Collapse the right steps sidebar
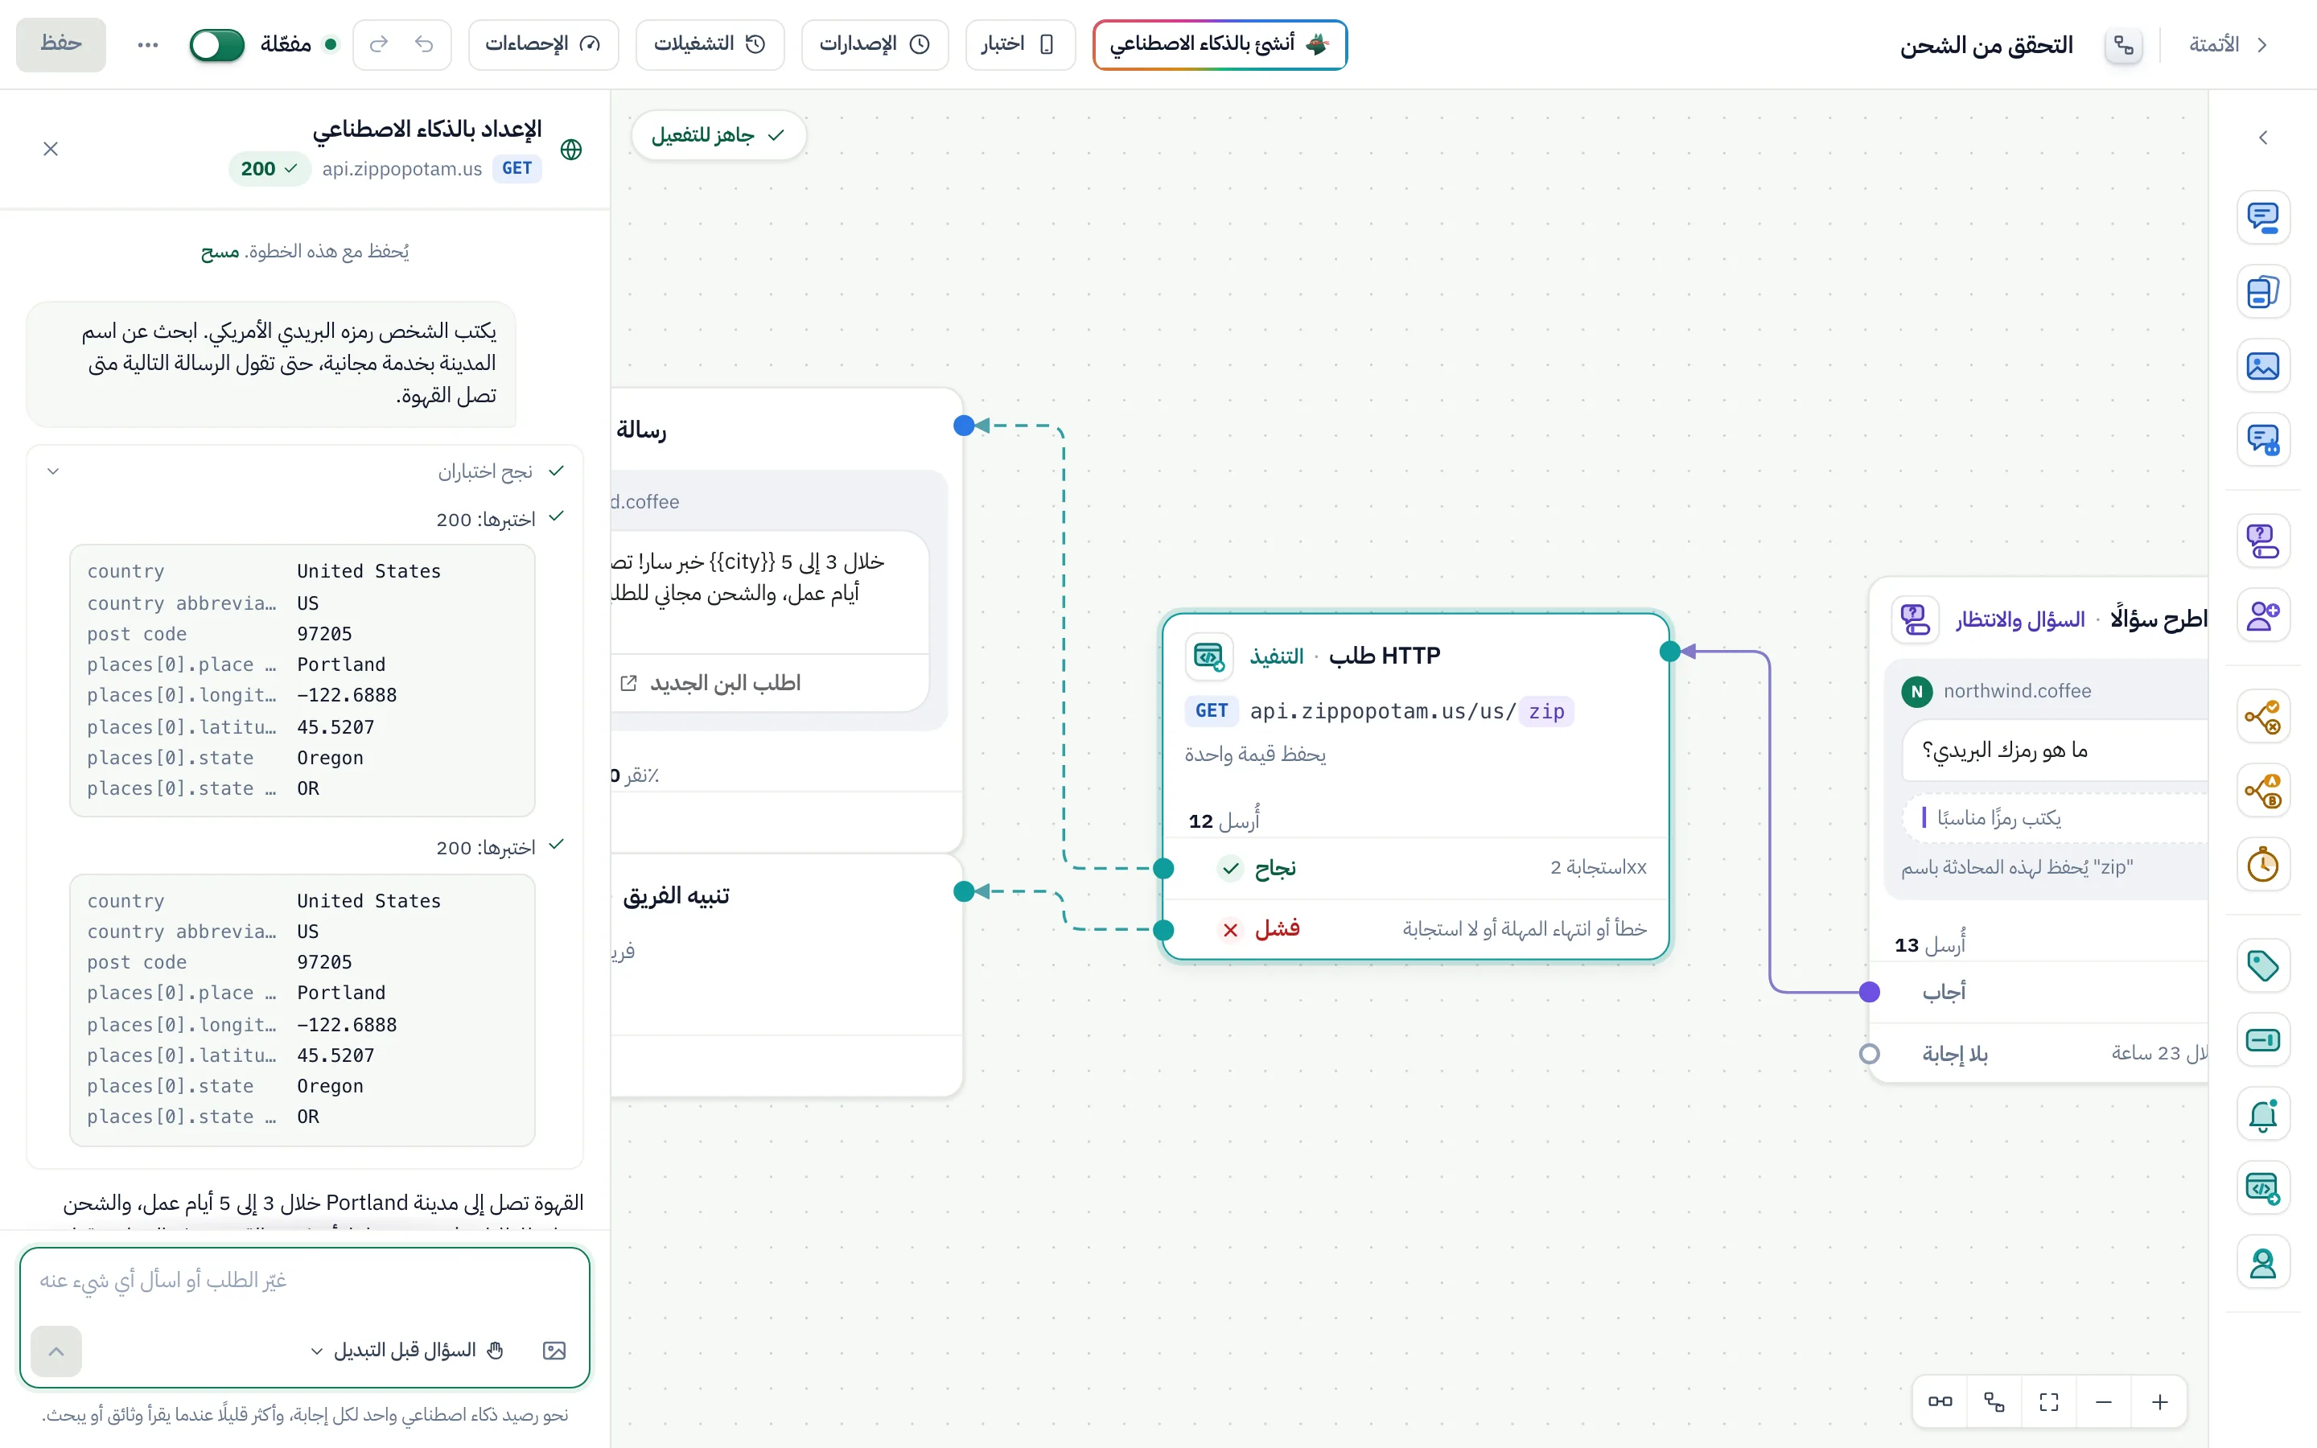Image resolution: width=2317 pixels, height=1448 pixels. [x=2262, y=138]
